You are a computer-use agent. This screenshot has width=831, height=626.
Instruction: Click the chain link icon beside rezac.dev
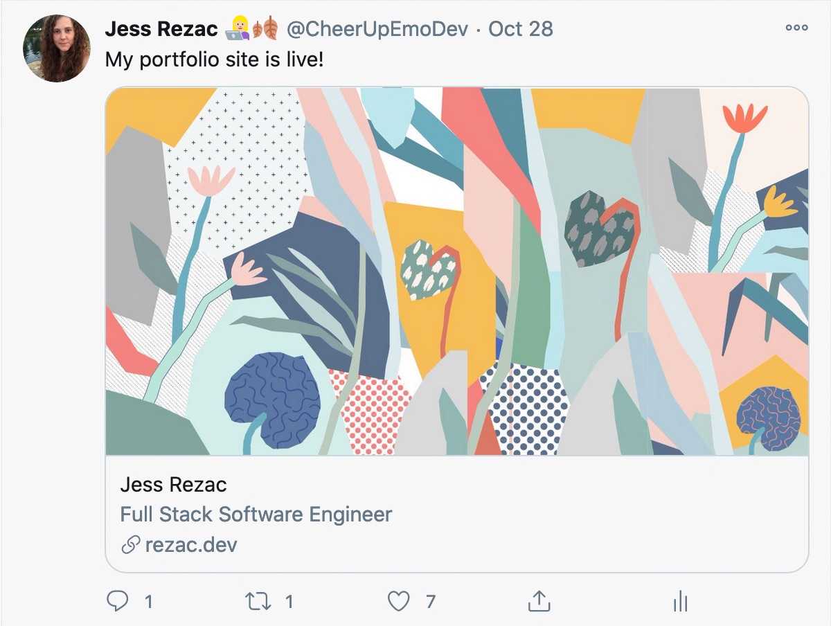coord(130,545)
